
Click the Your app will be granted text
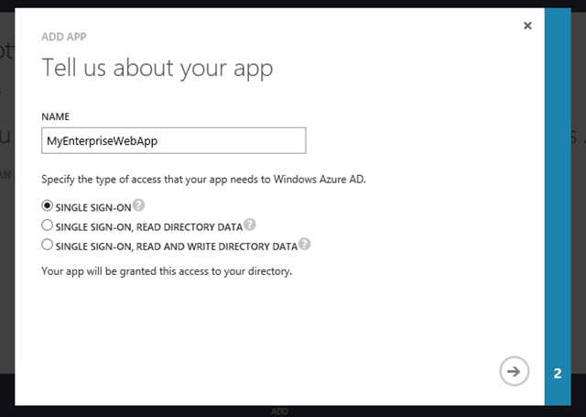click(167, 271)
